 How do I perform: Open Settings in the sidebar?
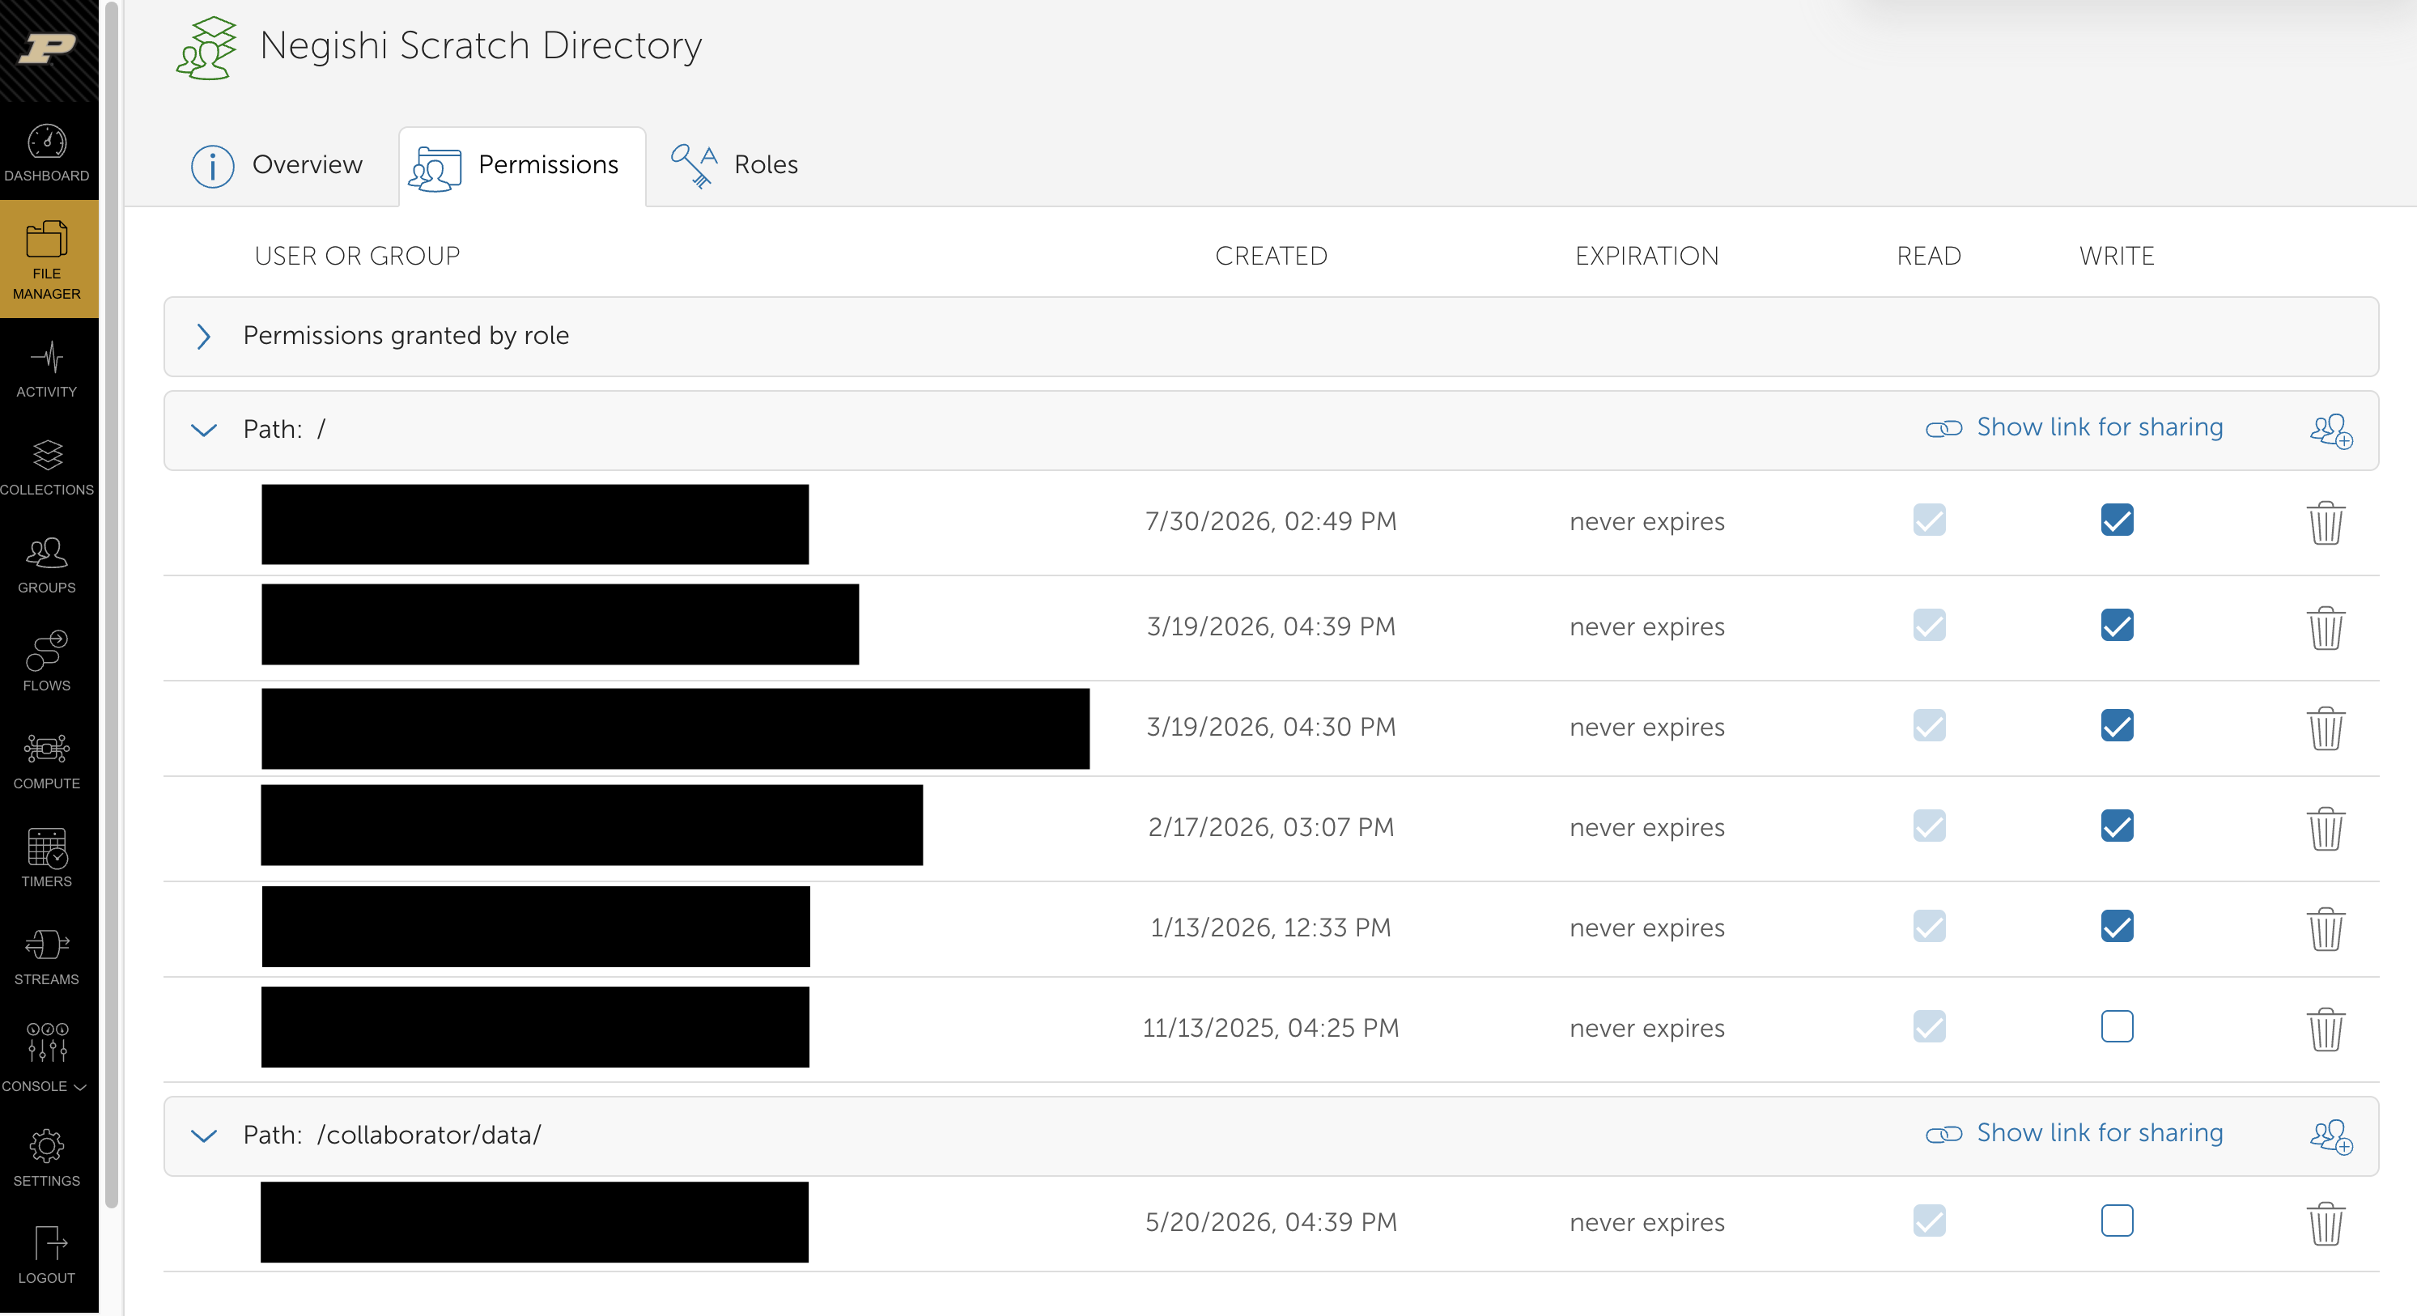click(47, 1159)
